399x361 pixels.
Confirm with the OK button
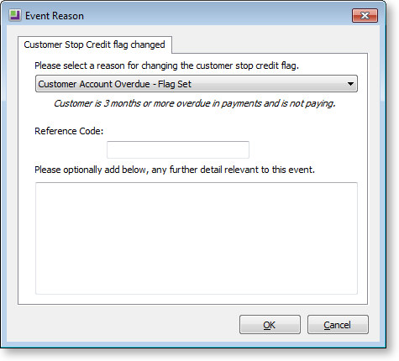tap(270, 325)
